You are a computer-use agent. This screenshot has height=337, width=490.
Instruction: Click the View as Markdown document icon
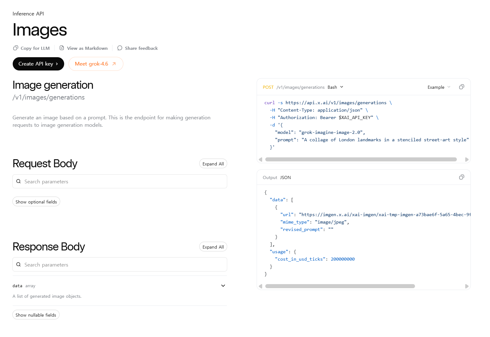(62, 48)
